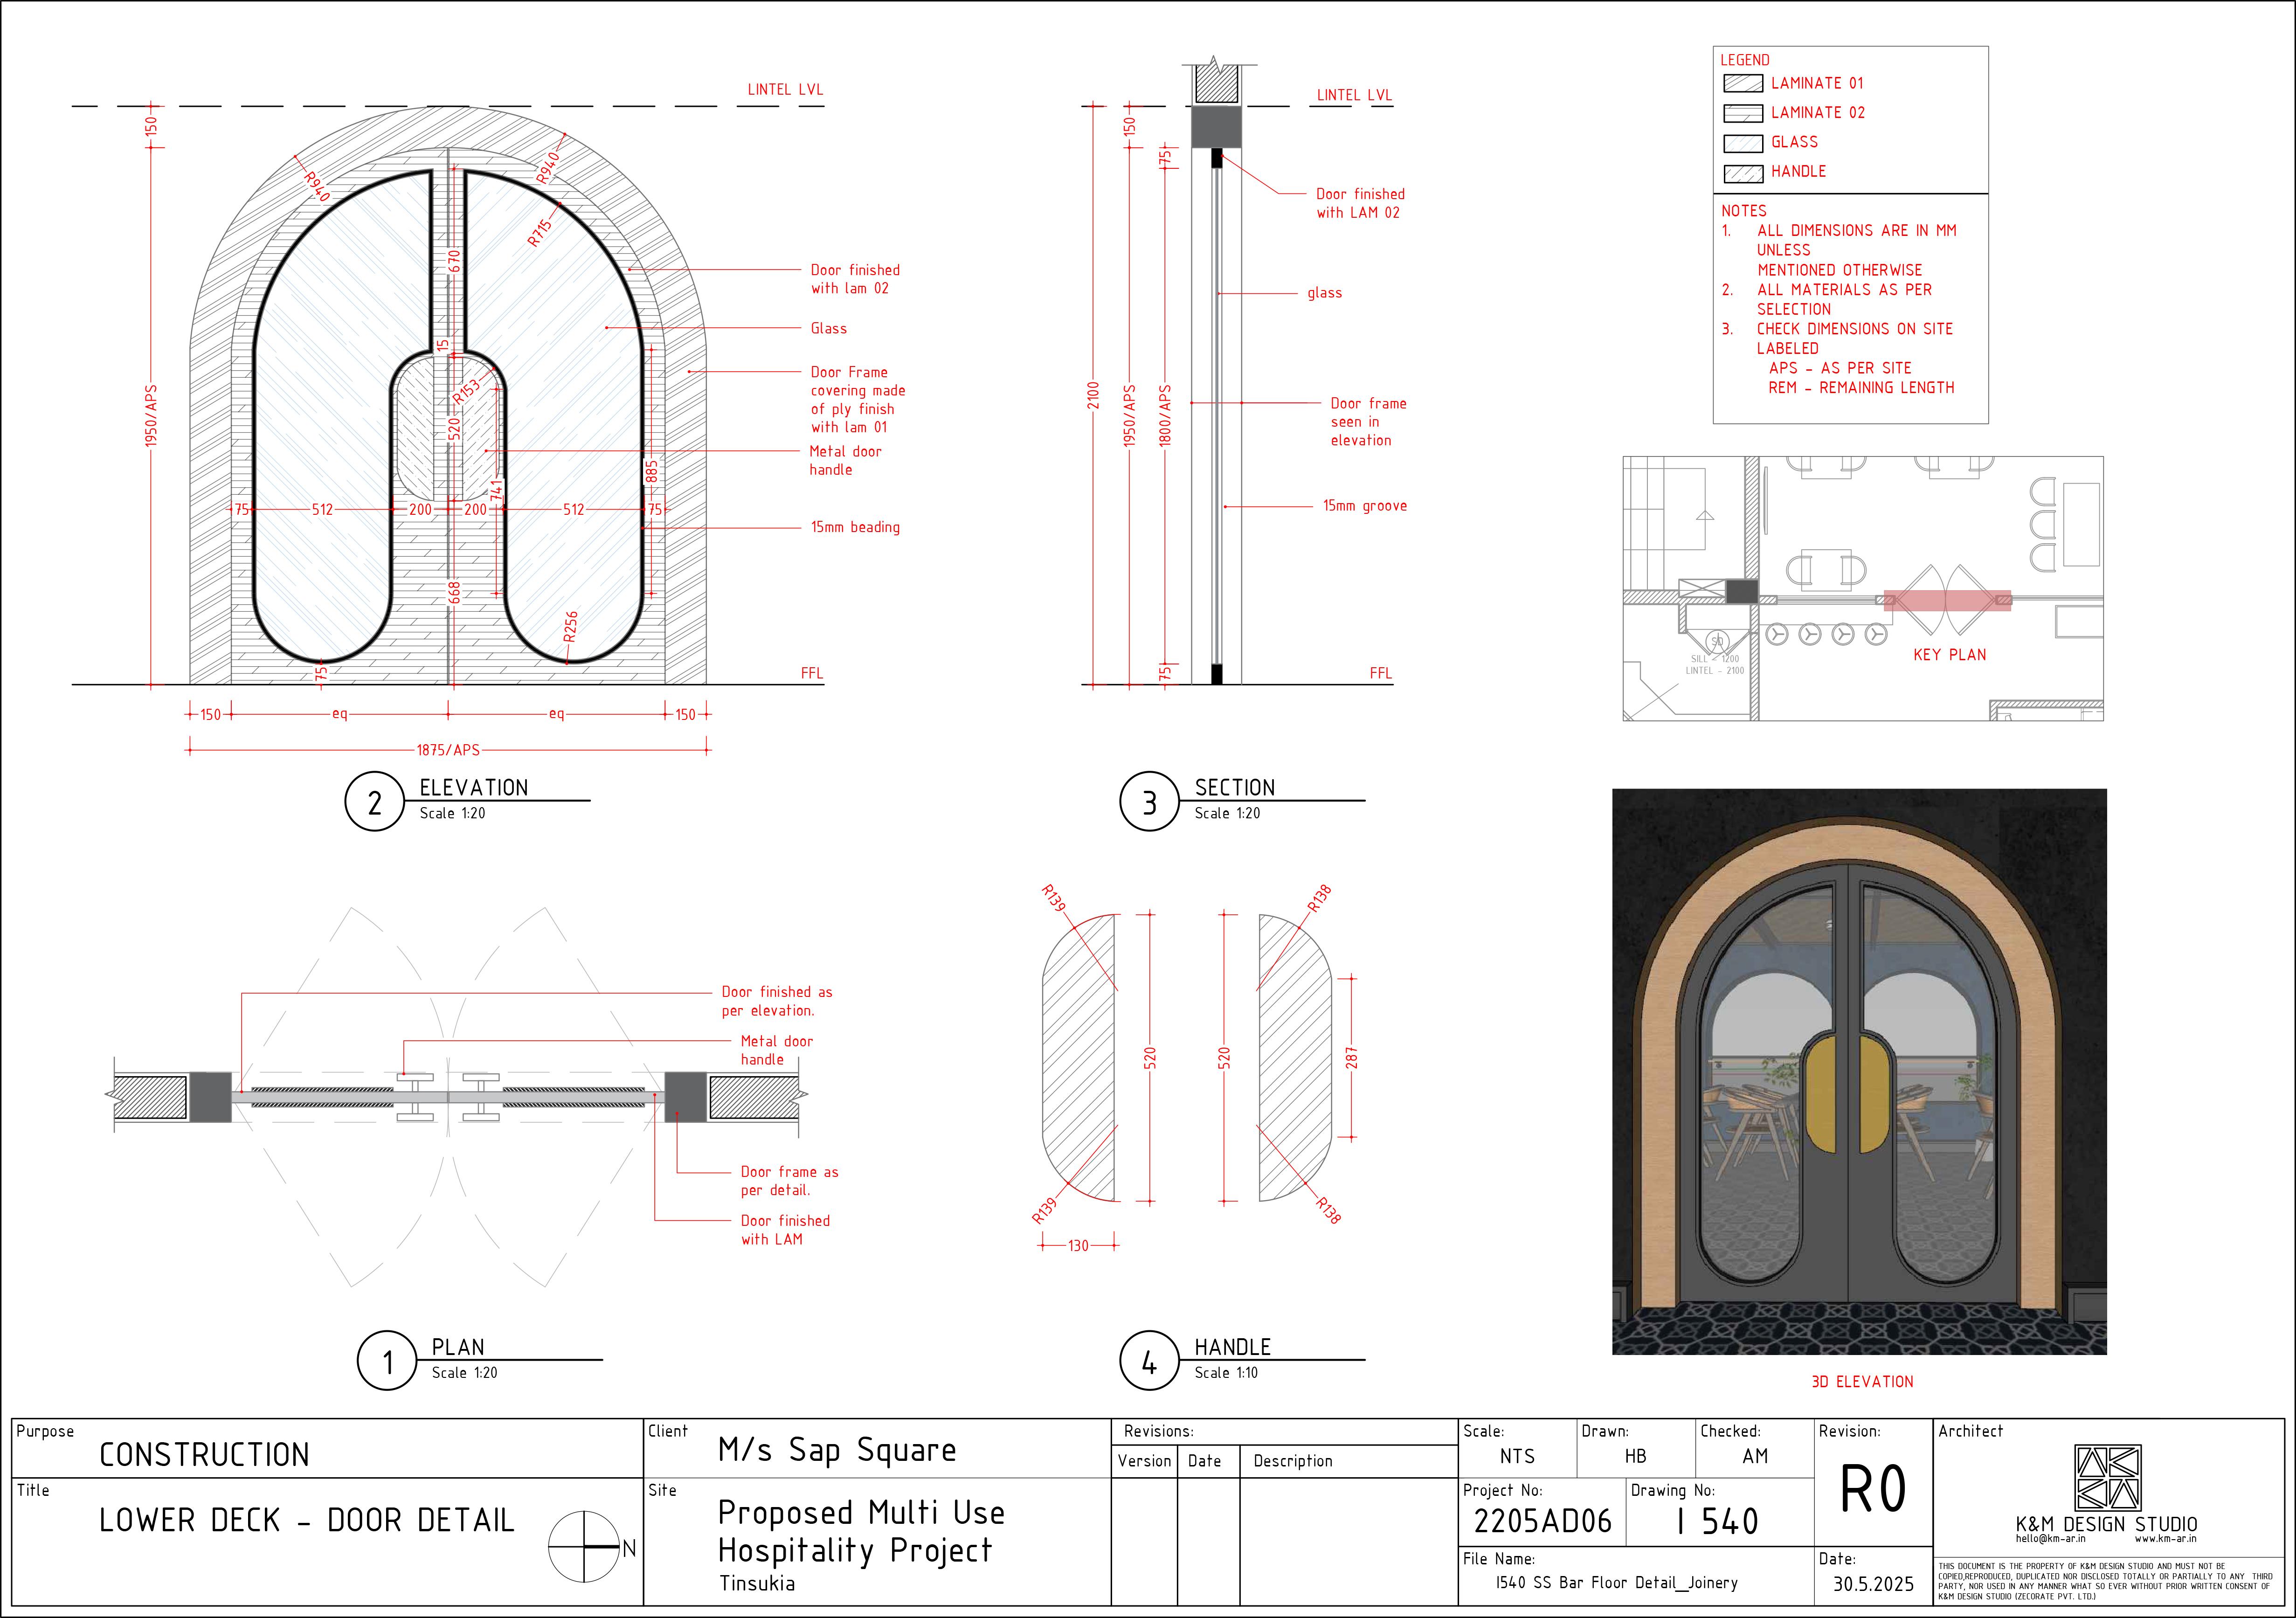Click the Elevation view number 2 bubble

374,802
